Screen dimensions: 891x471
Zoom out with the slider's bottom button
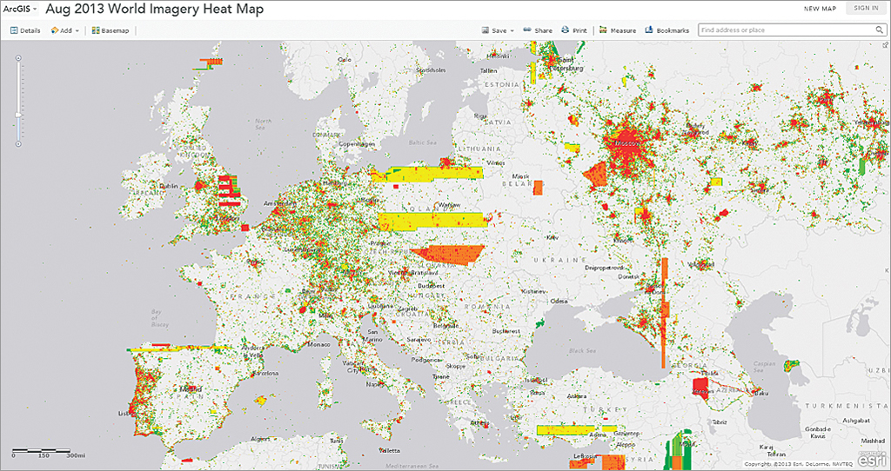click(x=19, y=144)
